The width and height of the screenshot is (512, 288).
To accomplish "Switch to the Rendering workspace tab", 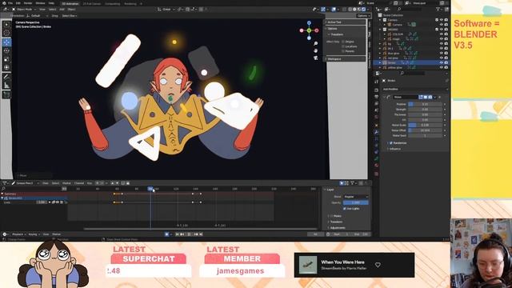I will point(130,3).
